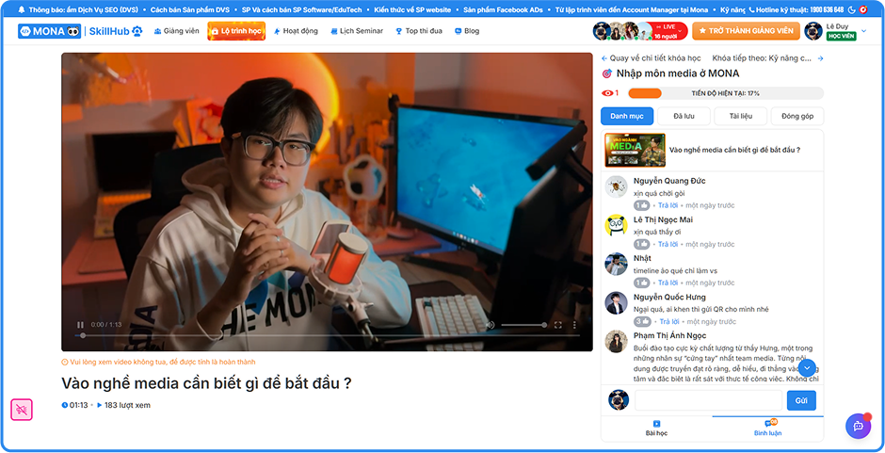Open 'Kiến thức về SP website' announcement
The image size is (885, 453).
412,9
